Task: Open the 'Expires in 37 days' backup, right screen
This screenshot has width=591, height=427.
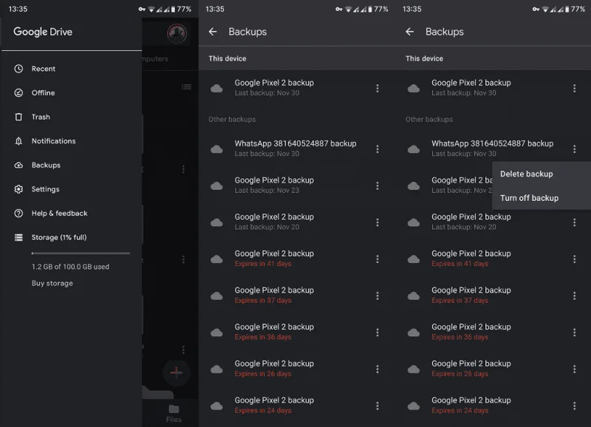Action: (x=493, y=296)
